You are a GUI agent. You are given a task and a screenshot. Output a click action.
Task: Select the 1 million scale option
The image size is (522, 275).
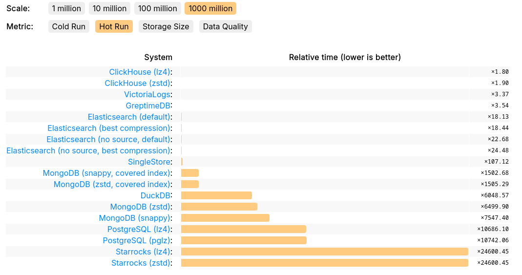(x=67, y=8)
